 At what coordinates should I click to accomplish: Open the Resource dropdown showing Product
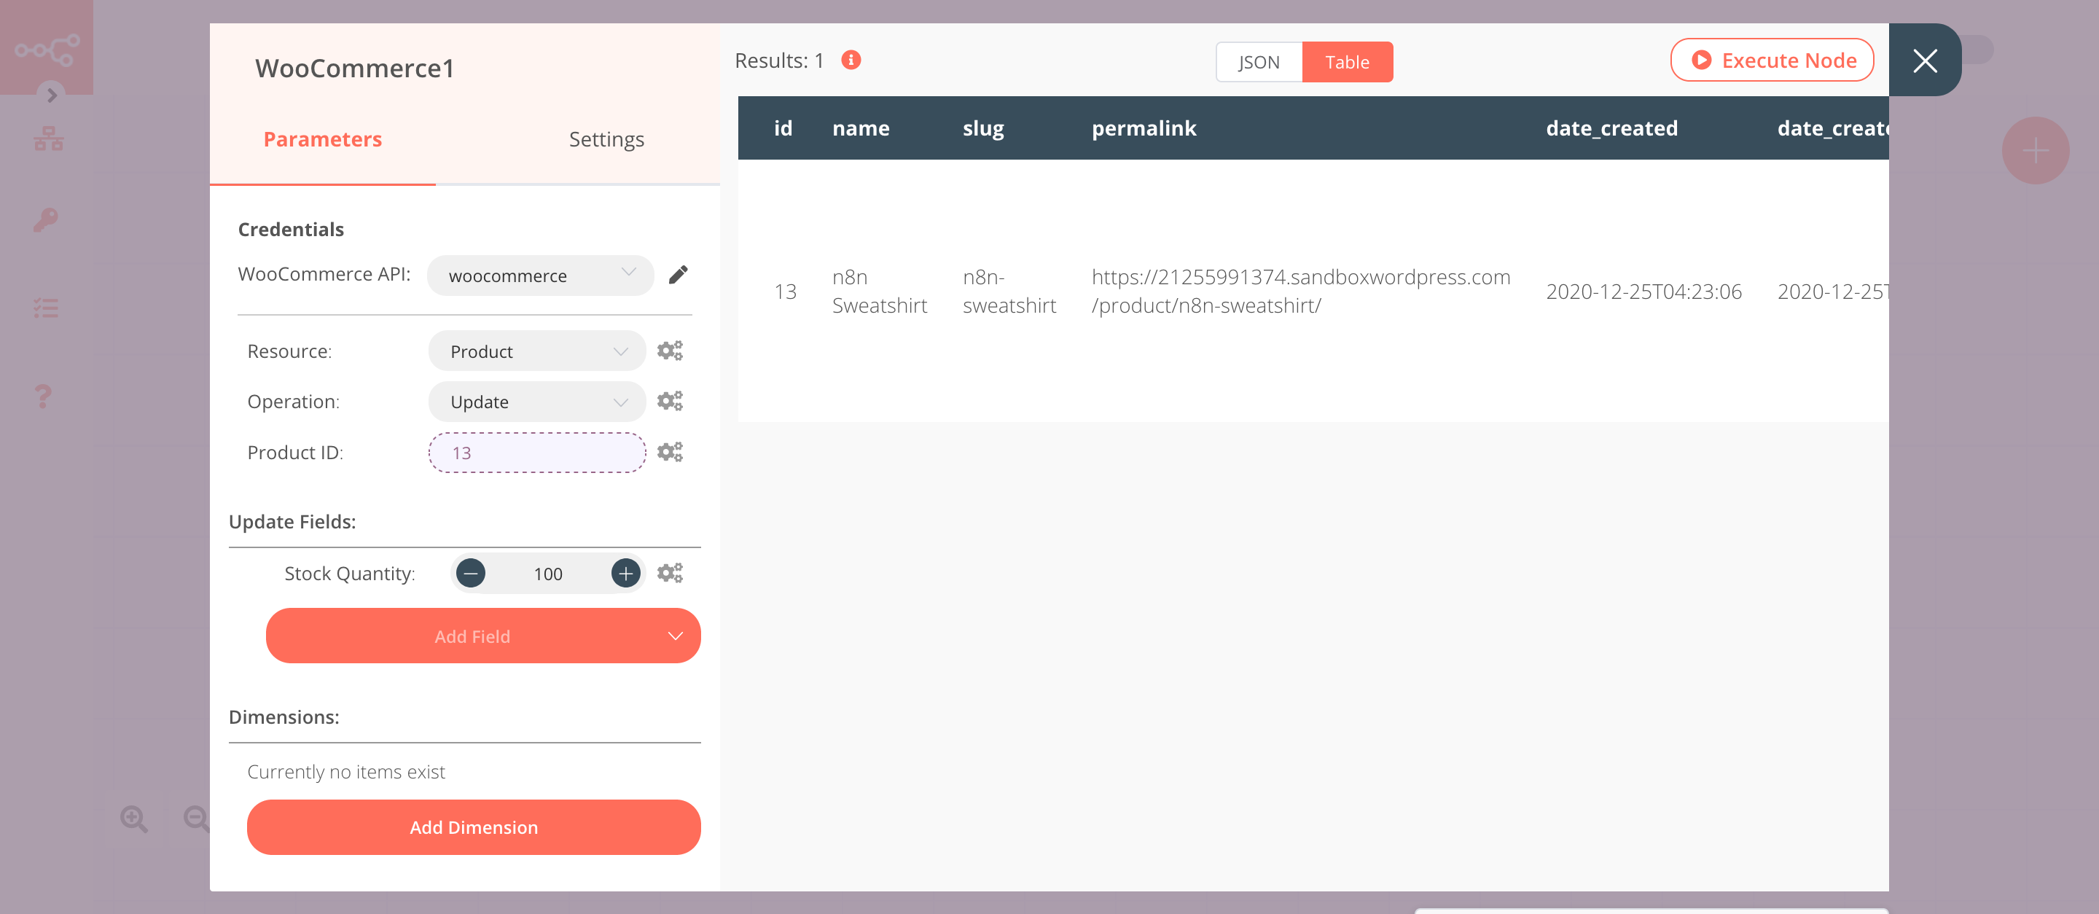(x=536, y=351)
